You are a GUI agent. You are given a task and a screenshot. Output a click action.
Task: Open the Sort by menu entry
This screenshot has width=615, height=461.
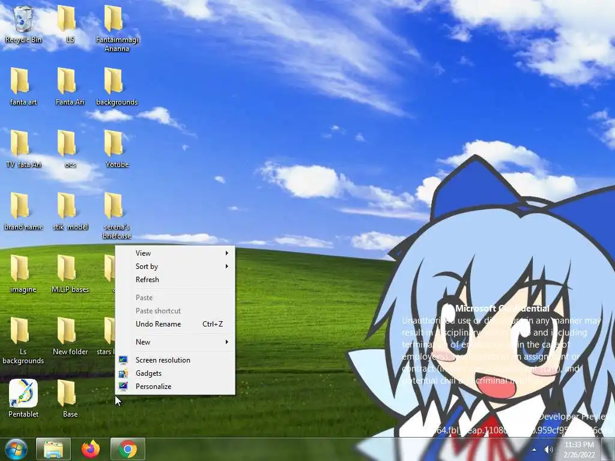coord(175,267)
